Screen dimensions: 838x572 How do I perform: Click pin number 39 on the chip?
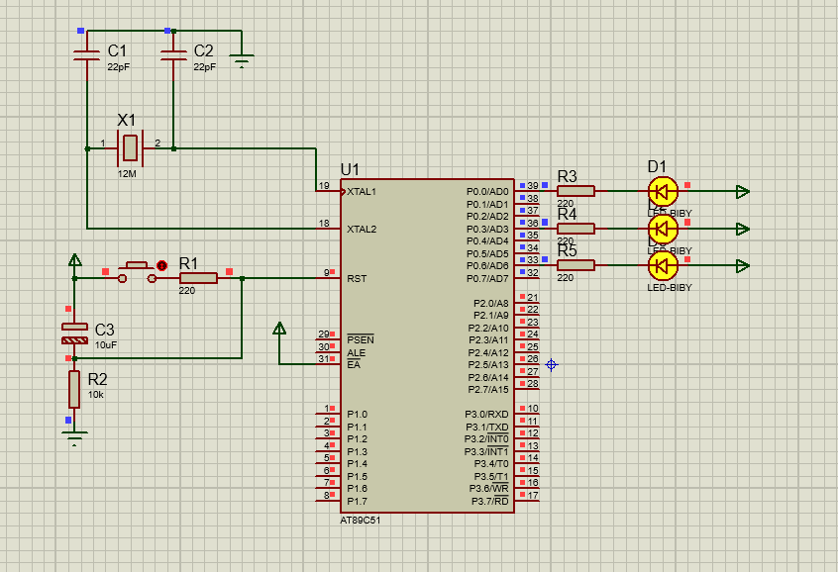pyautogui.click(x=532, y=186)
